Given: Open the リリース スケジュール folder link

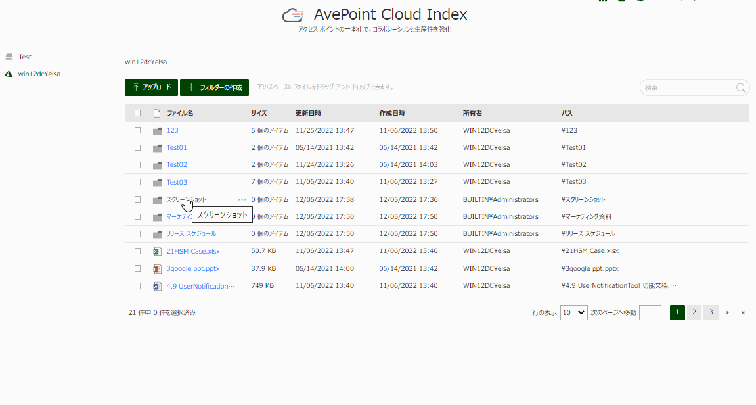Looking at the screenshot, I should [191, 233].
